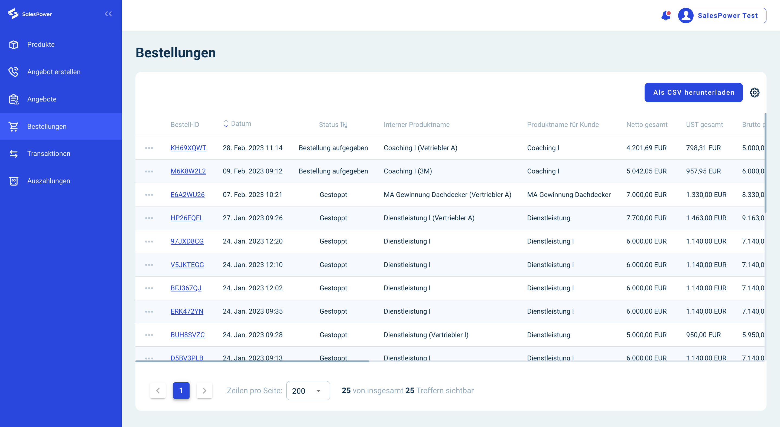Image resolution: width=780 pixels, height=427 pixels.
Task: Open row actions for BUH8SVZC
Action: 149,335
